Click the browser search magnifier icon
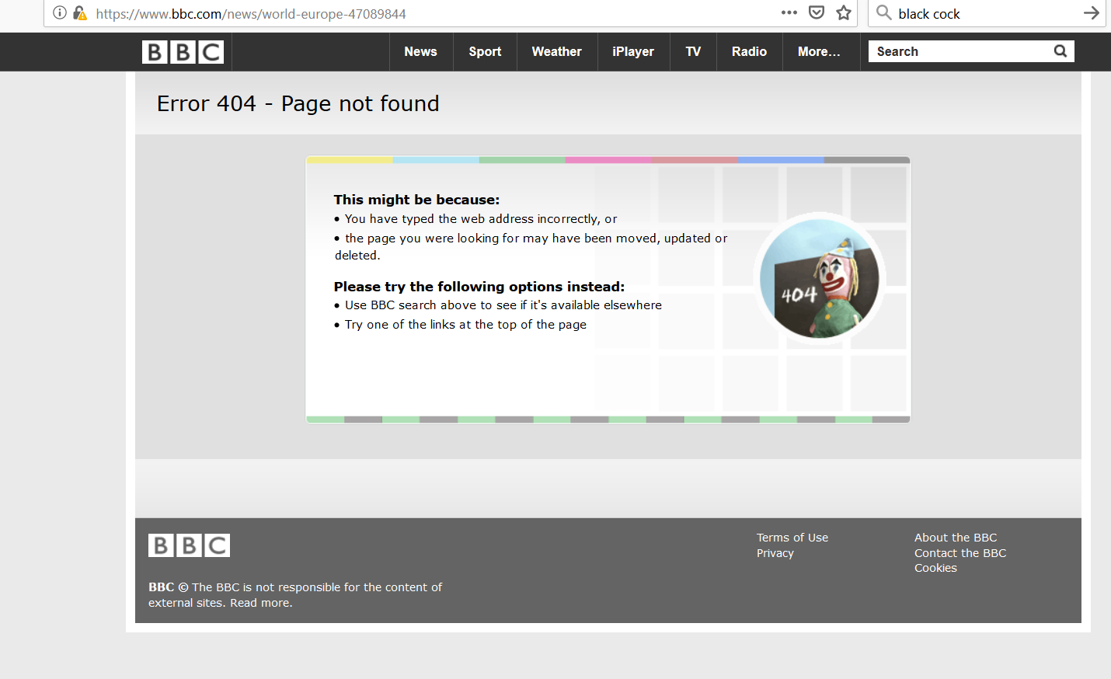Screen dimensions: 1111x679 click(x=884, y=12)
